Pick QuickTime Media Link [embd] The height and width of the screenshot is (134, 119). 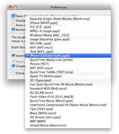click(68, 60)
